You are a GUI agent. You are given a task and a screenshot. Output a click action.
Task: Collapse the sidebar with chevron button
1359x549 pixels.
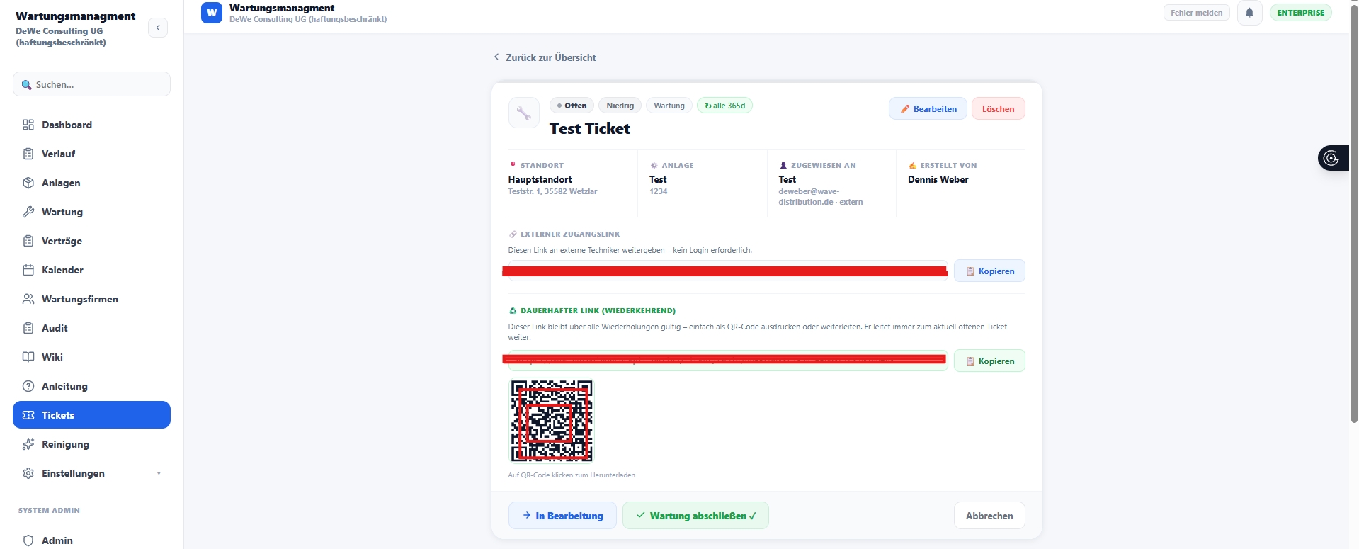158,28
